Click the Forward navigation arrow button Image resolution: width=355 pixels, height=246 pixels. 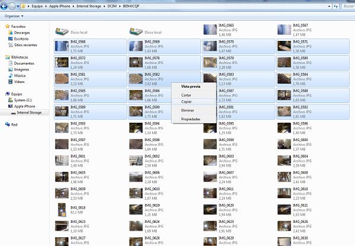[12, 6]
